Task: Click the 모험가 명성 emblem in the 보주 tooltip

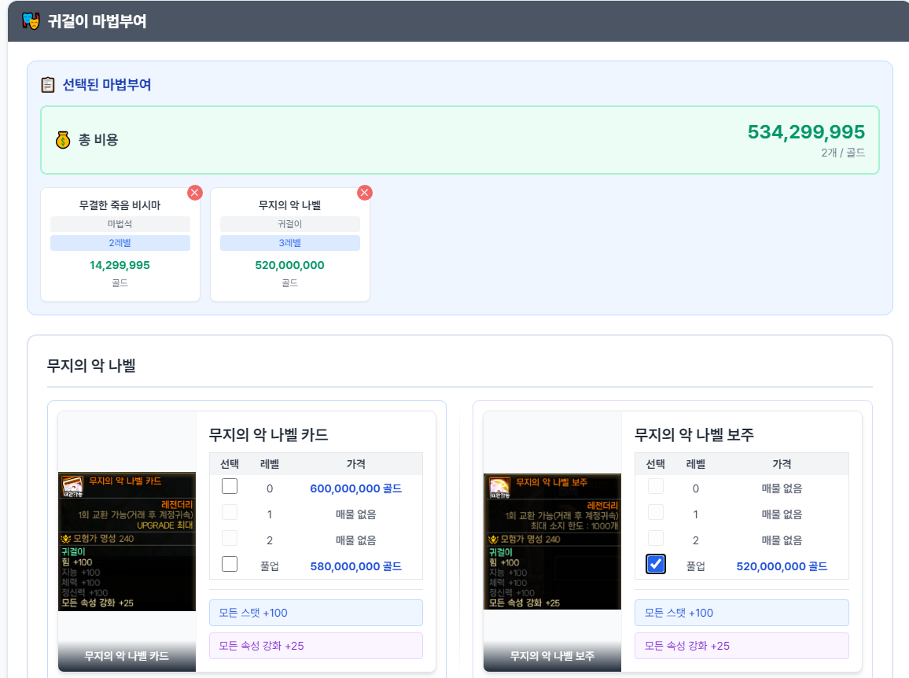Action: tap(492, 540)
